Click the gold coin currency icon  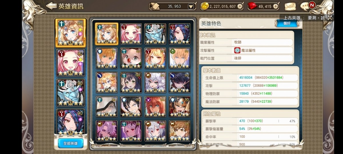204,6
